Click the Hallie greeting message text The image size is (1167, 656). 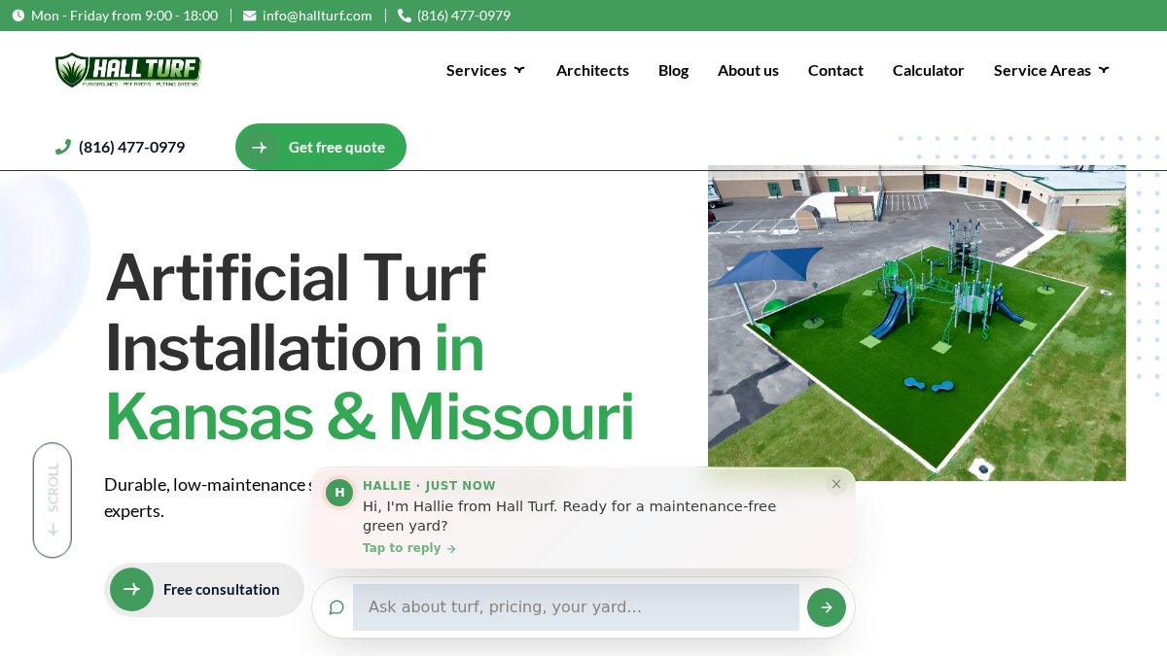pyautogui.click(x=570, y=516)
